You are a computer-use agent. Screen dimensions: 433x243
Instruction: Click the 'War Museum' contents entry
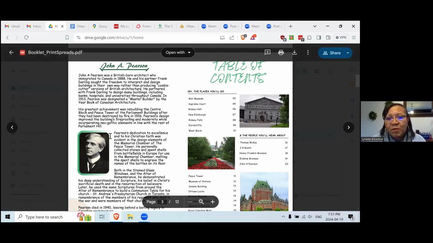coord(196,99)
